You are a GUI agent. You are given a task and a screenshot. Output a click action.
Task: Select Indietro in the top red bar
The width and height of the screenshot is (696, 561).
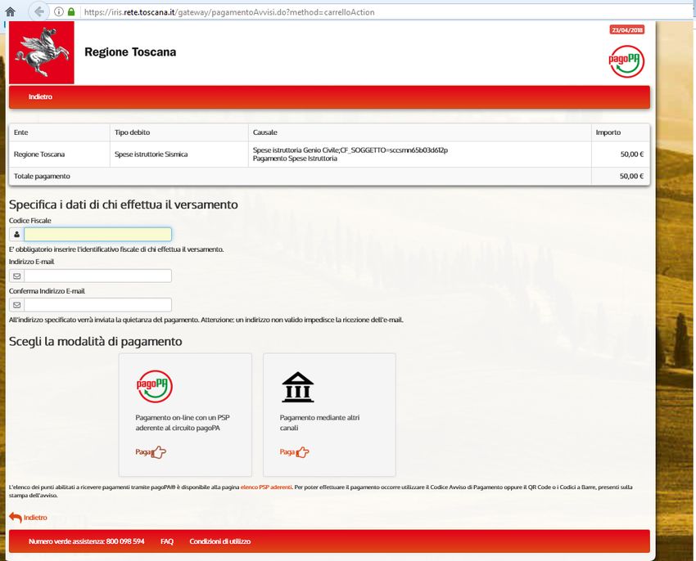click(x=40, y=96)
